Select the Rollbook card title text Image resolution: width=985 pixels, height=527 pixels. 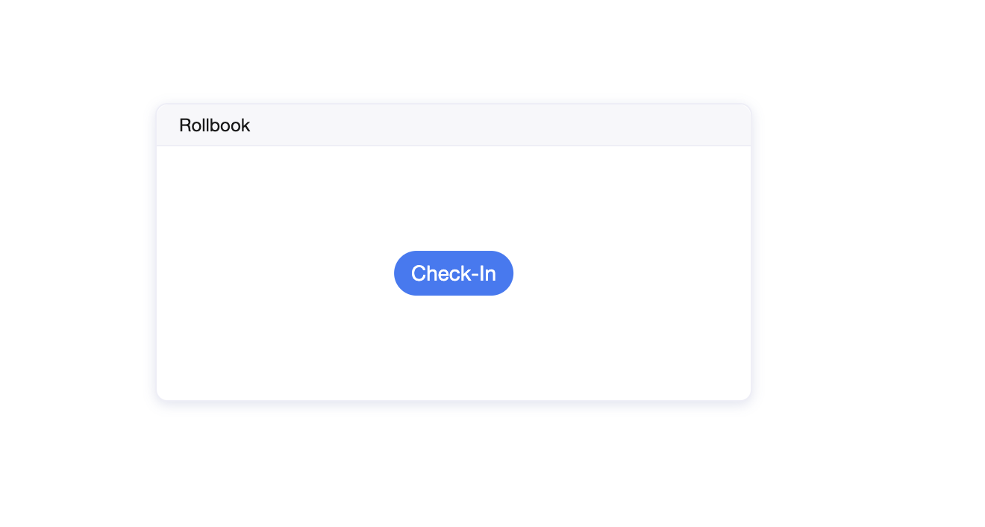(214, 125)
